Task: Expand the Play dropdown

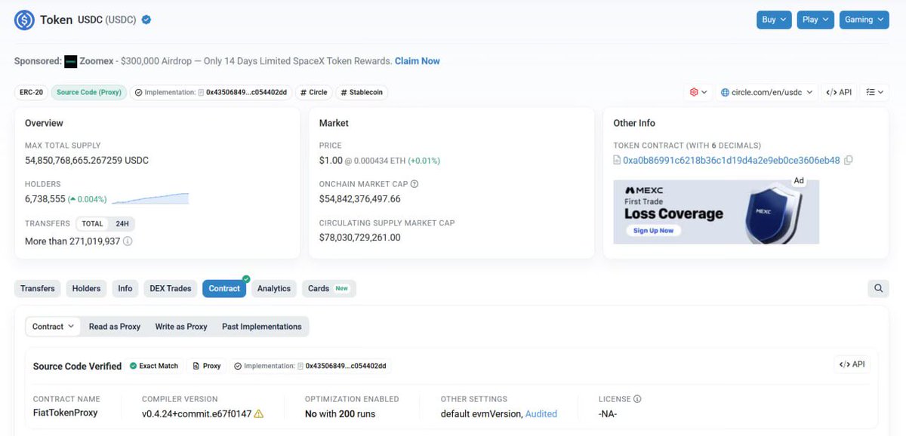Action: tap(815, 20)
